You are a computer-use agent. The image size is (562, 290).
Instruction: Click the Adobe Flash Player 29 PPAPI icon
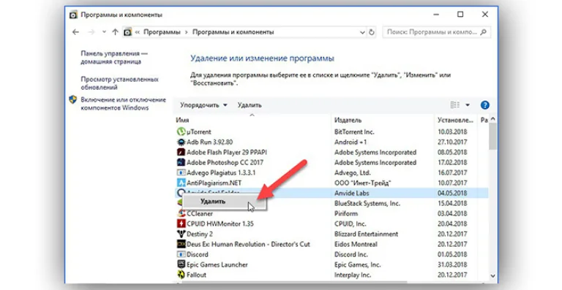[x=181, y=153]
